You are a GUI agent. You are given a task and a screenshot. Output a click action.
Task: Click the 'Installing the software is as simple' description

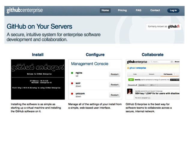point(36,108)
